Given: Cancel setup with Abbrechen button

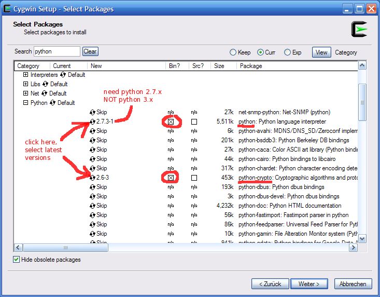Looking at the screenshot, I should (x=353, y=284).
